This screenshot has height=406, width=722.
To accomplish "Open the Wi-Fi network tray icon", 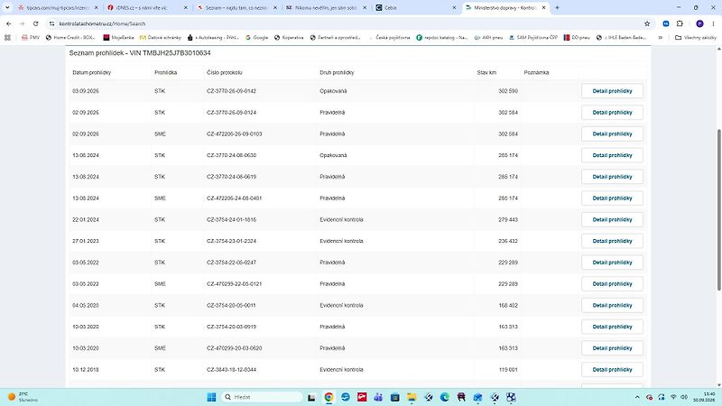I will [673, 397].
